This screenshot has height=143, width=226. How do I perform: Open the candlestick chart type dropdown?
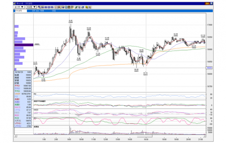(x=19, y=7)
